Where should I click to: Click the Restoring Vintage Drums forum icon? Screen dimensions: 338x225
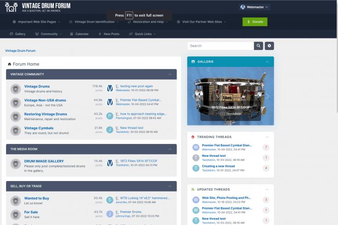tap(16, 116)
